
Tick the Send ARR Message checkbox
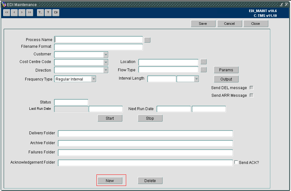click(251, 95)
